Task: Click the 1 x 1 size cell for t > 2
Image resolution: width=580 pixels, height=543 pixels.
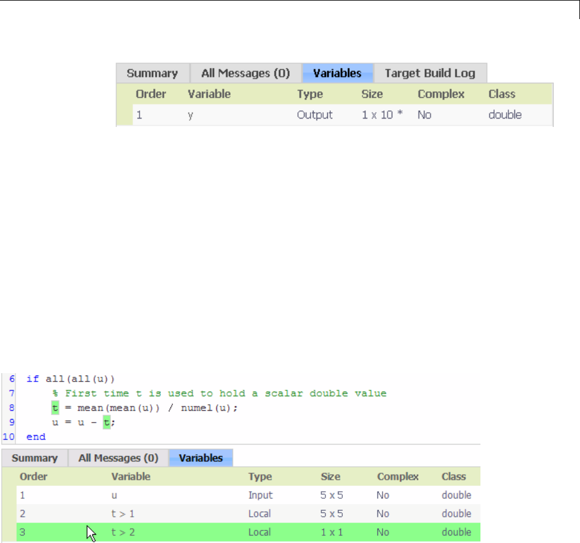Action: pos(332,532)
